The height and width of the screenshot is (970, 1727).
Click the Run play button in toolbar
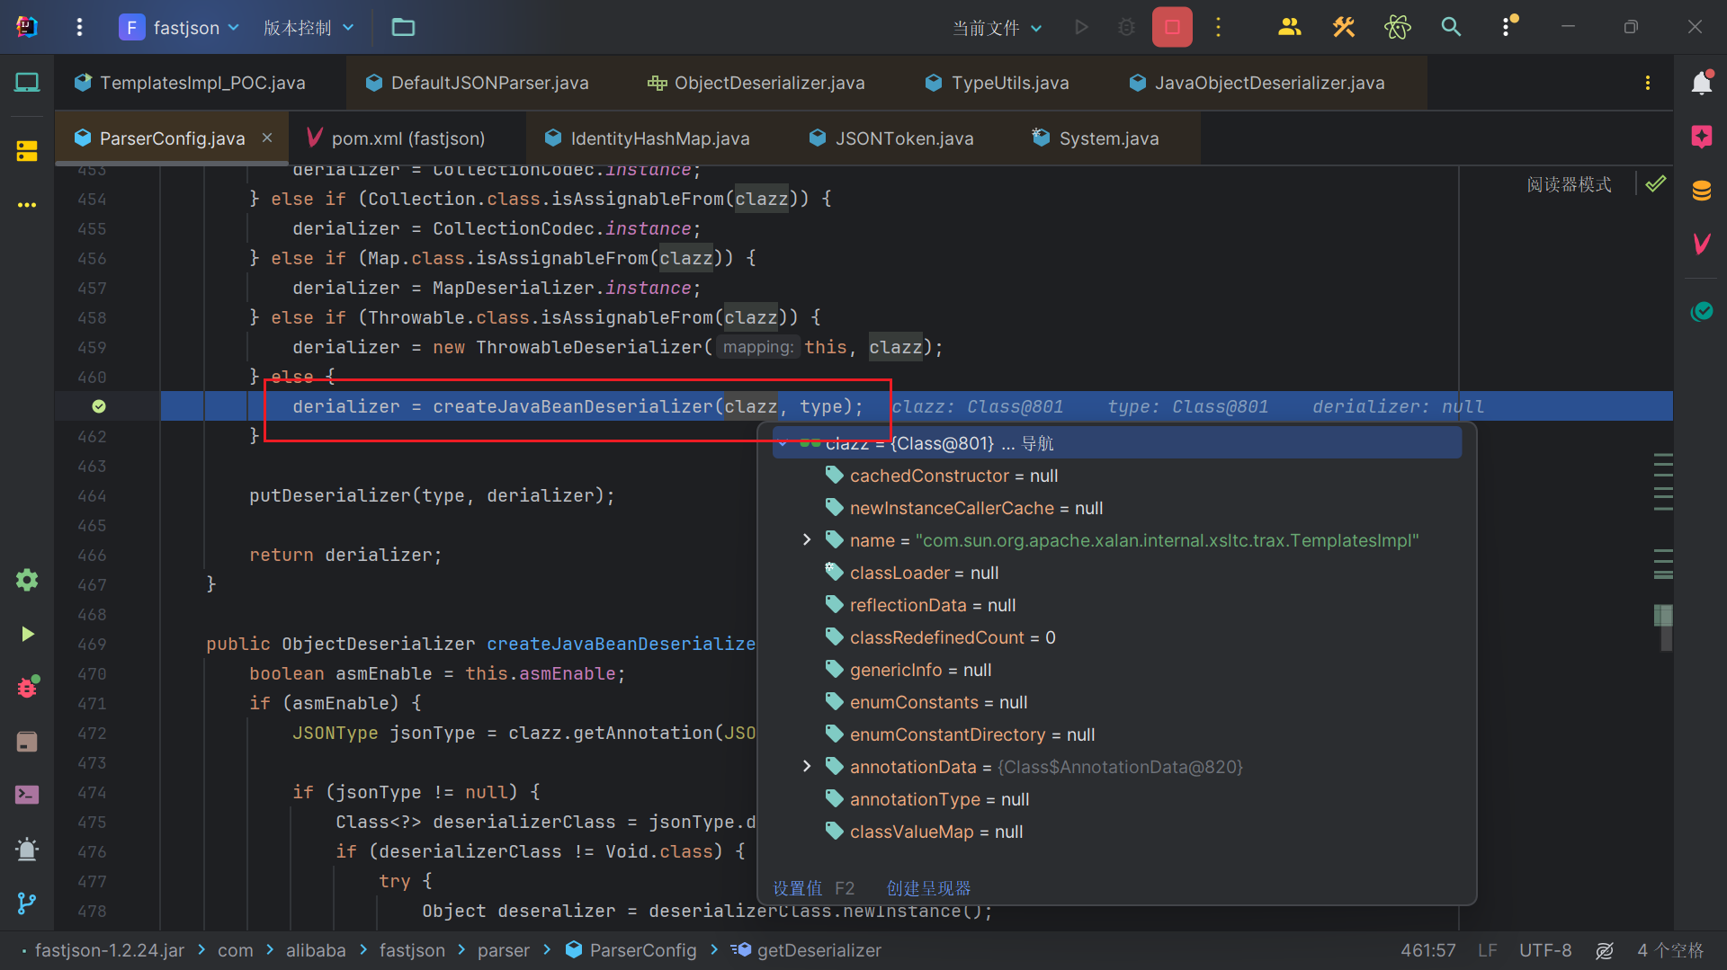pyautogui.click(x=1081, y=27)
